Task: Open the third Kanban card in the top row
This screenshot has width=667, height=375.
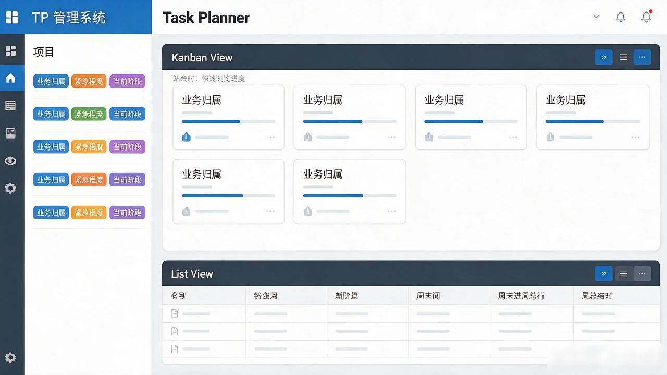Action: click(471, 118)
